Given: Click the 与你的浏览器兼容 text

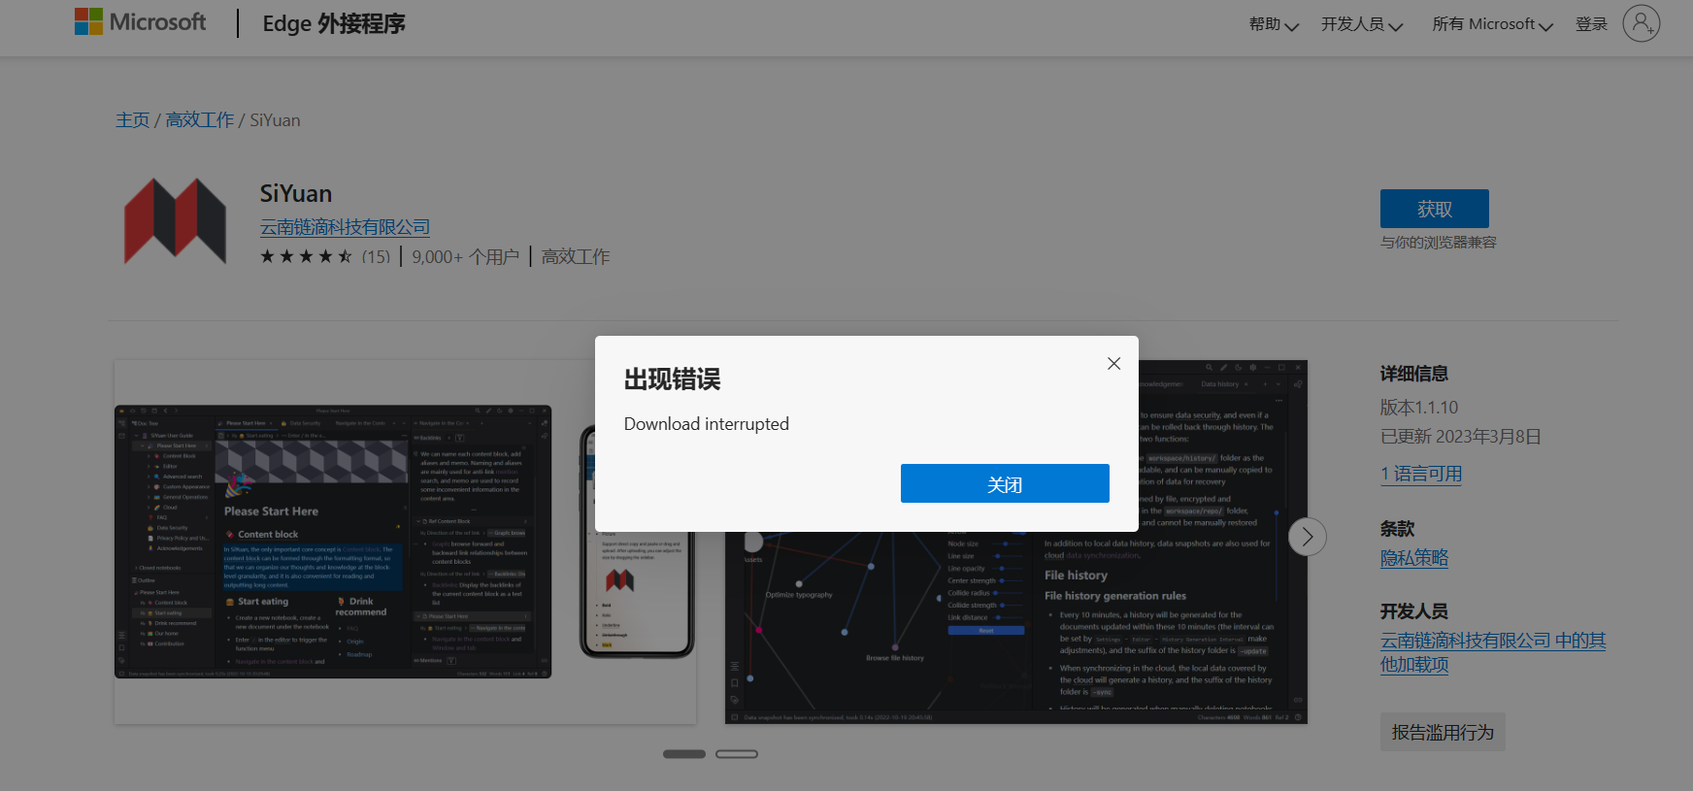Looking at the screenshot, I should tap(1439, 243).
